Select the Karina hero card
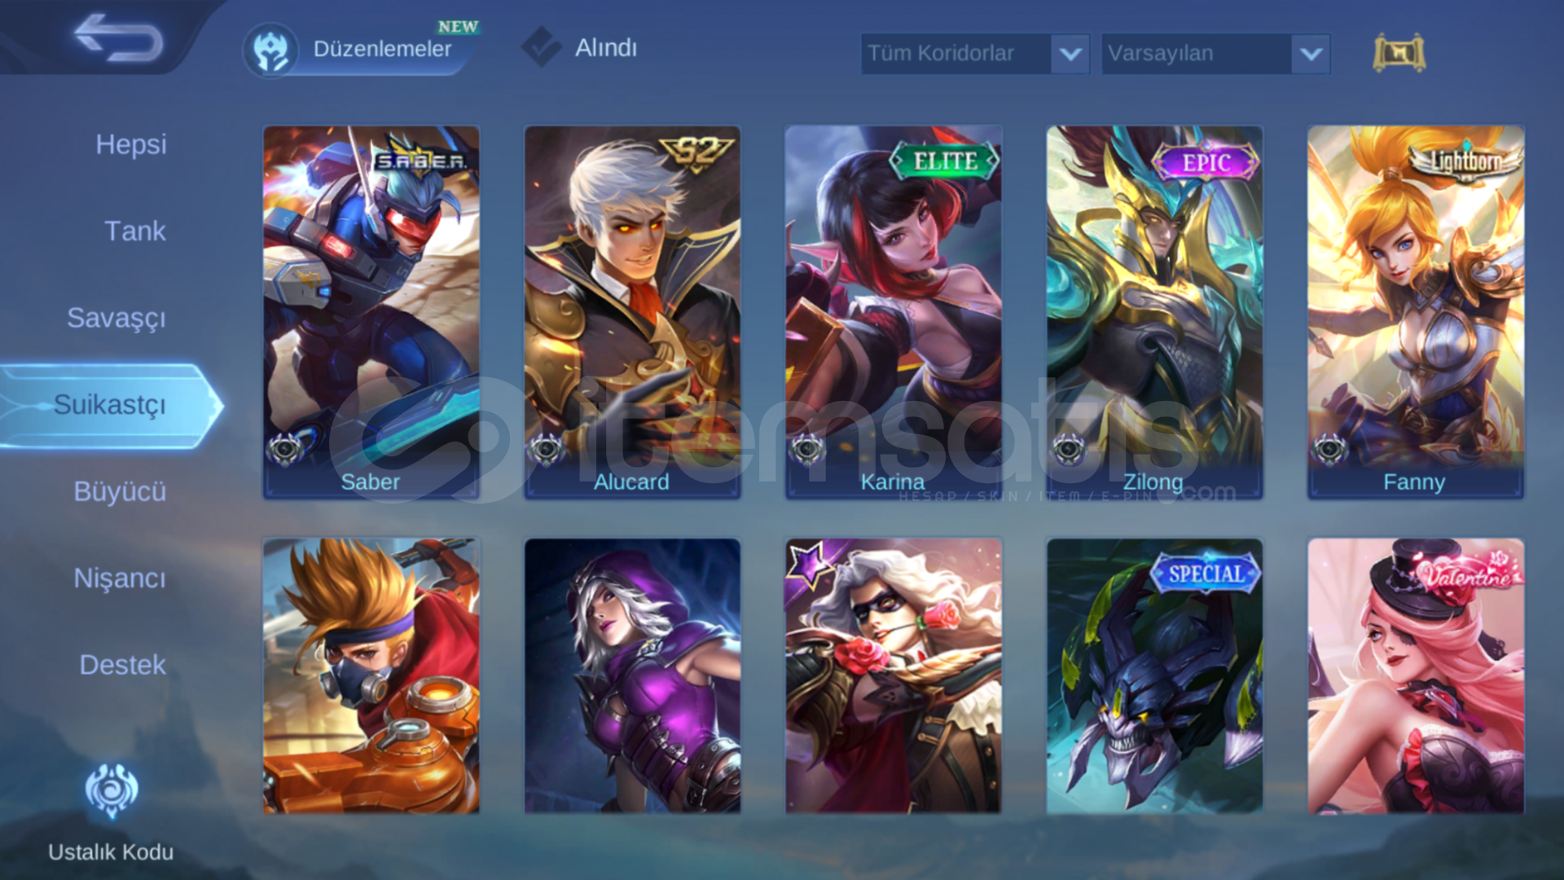 pos(893,312)
